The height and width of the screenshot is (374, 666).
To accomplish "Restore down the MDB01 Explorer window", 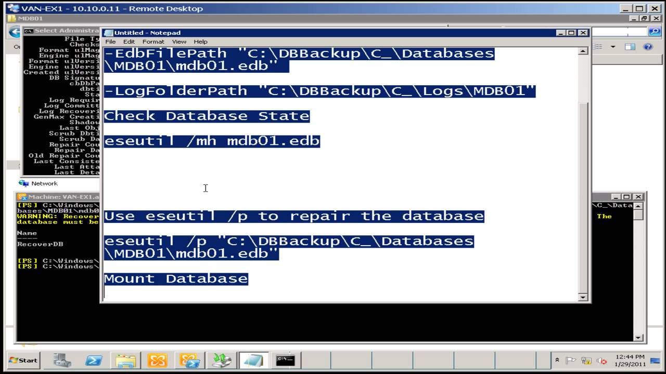I will click(643, 19).
